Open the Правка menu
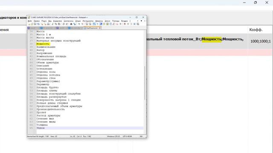 point(37,21)
